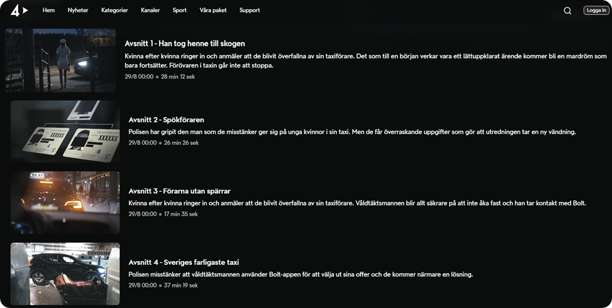Image resolution: width=612 pixels, height=308 pixels.
Task: Click the TV4 Play logo
Action: point(19,11)
